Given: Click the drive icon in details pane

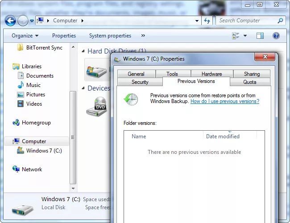Looking at the screenshot, I should click(x=22, y=210).
